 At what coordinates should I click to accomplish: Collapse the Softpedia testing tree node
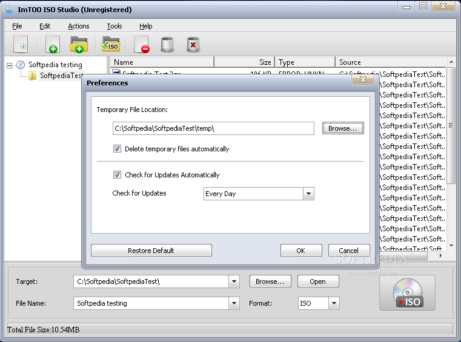click(x=10, y=65)
